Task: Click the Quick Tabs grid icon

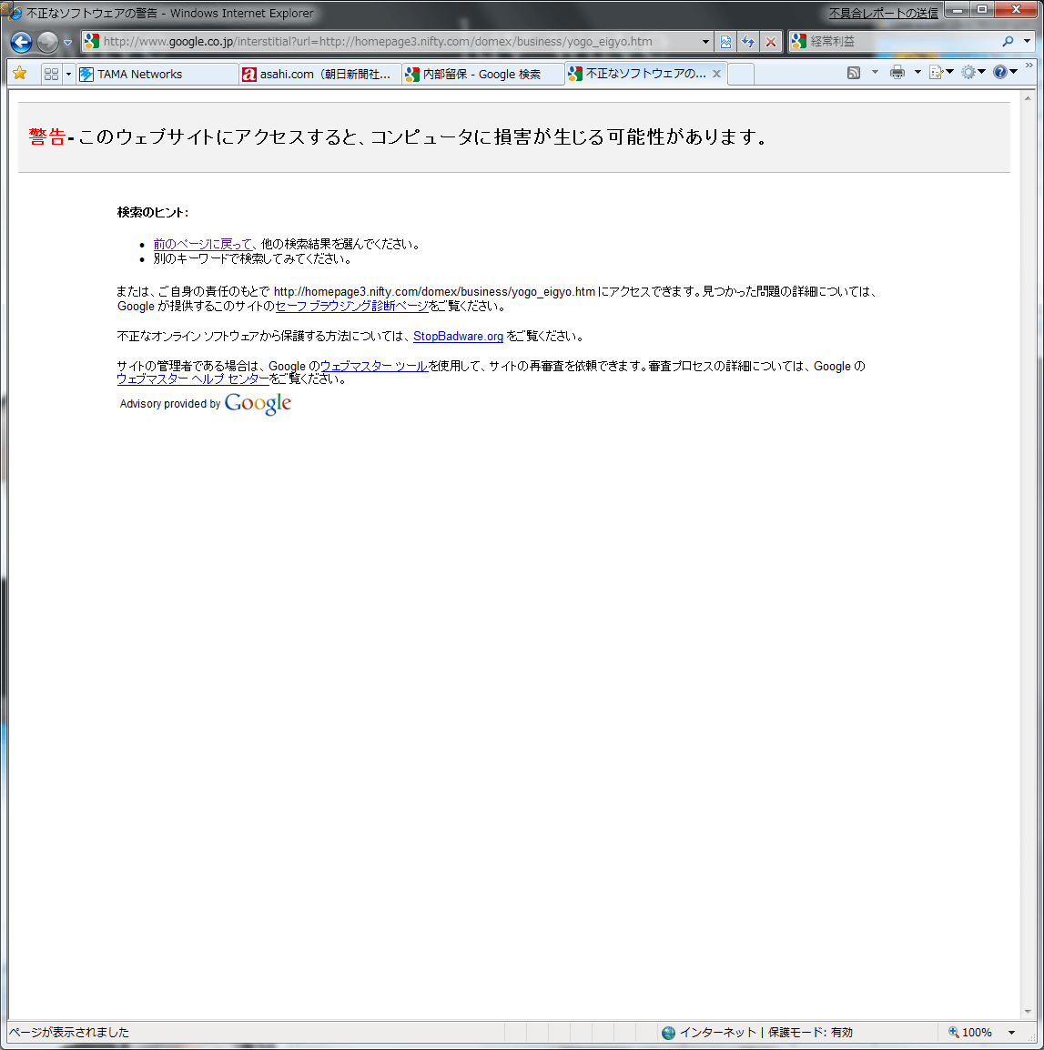Action: click(51, 74)
